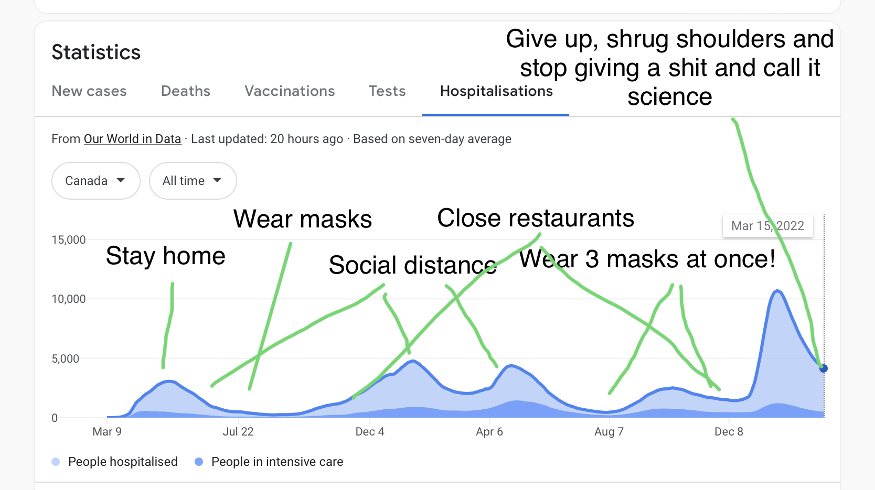Click the People in intensive care legend dot

point(199,462)
